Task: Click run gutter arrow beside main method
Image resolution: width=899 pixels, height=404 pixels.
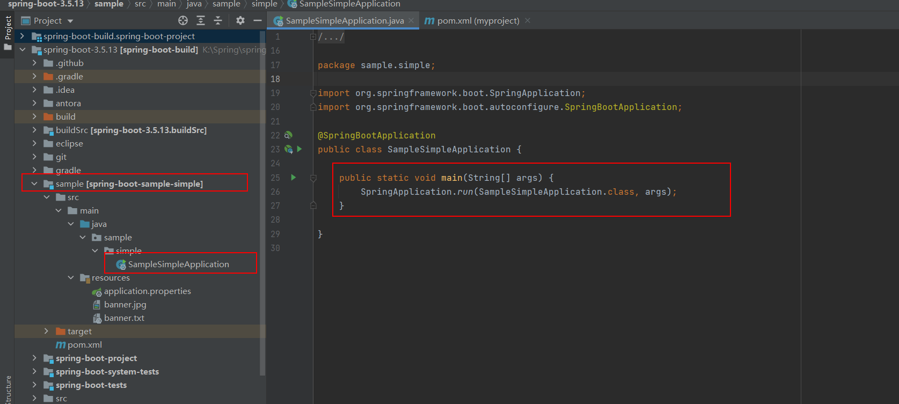Action: (294, 177)
